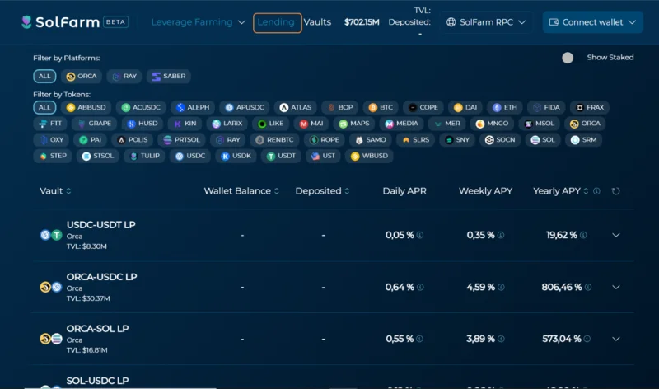Click the HUSD token icon

click(131, 124)
